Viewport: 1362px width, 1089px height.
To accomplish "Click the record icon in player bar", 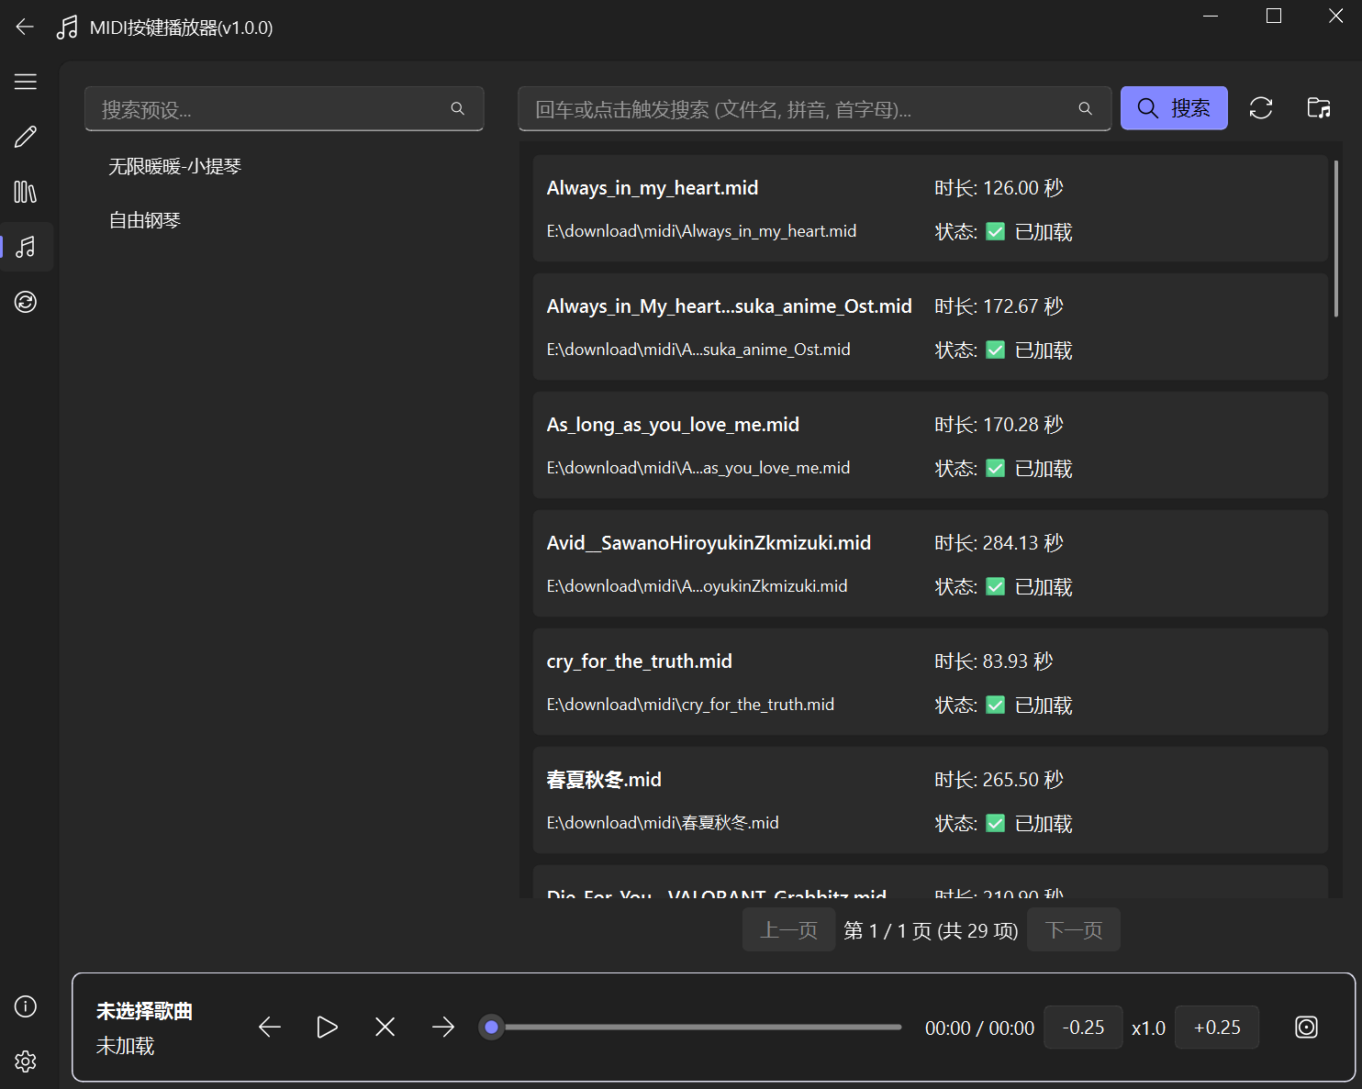I will tap(1306, 1028).
